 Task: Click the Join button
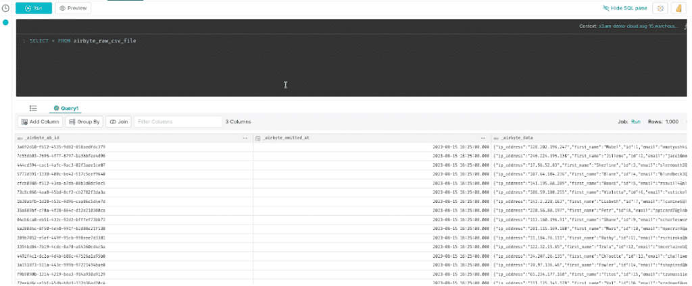point(118,122)
